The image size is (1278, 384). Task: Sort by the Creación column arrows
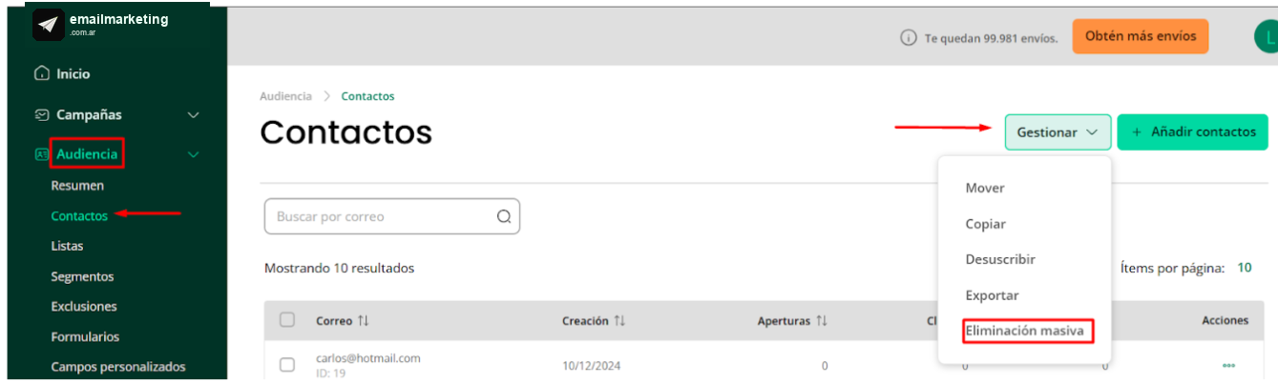619,321
